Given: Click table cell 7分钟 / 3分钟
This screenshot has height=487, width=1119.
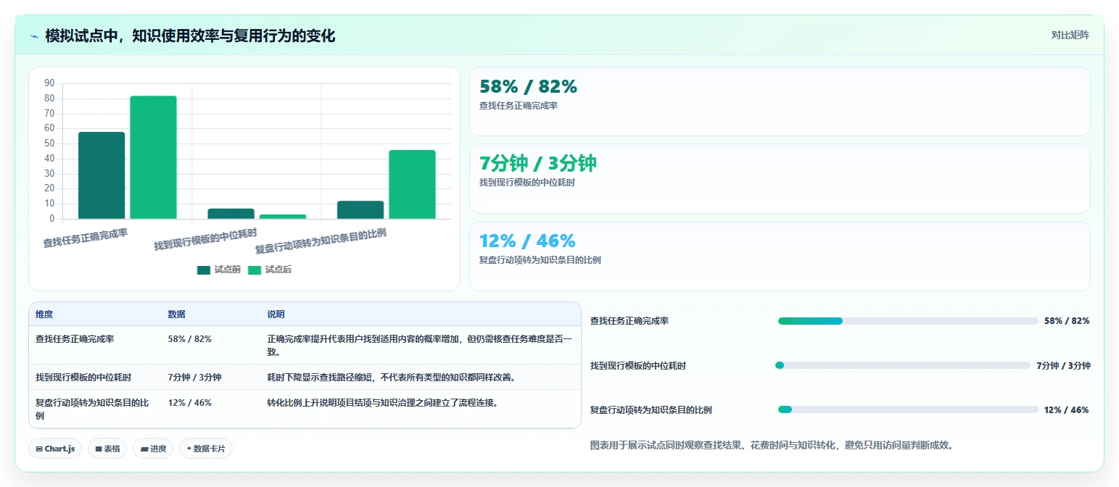Looking at the screenshot, I should [194, 378].
